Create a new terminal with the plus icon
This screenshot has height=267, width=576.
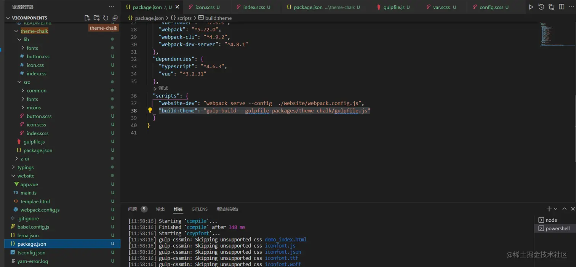(549, 209)
